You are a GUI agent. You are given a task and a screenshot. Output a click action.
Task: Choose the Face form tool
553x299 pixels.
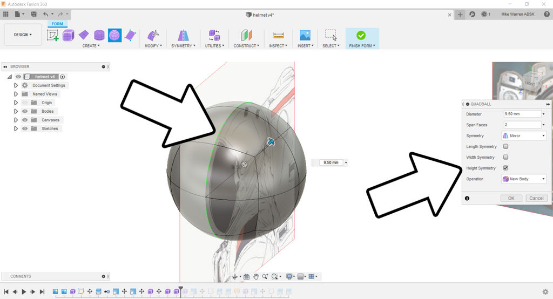[130, 35]
